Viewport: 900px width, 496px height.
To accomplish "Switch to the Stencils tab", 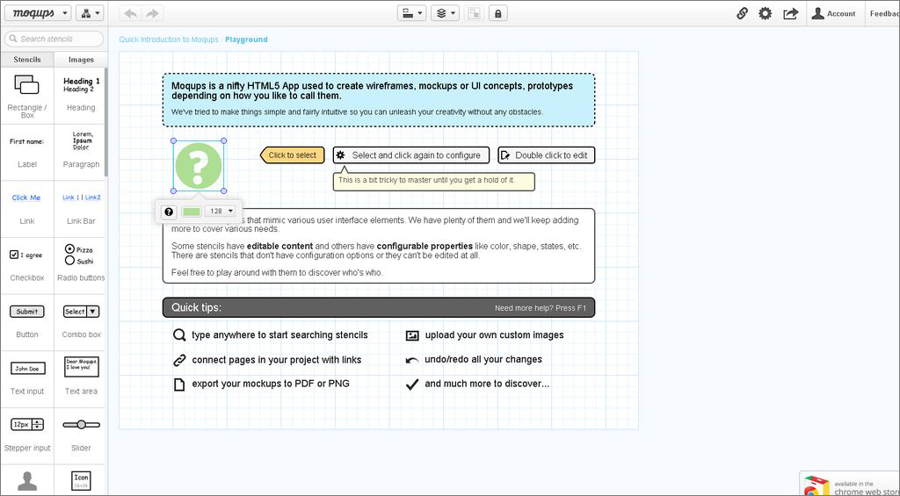I will 27,59.
